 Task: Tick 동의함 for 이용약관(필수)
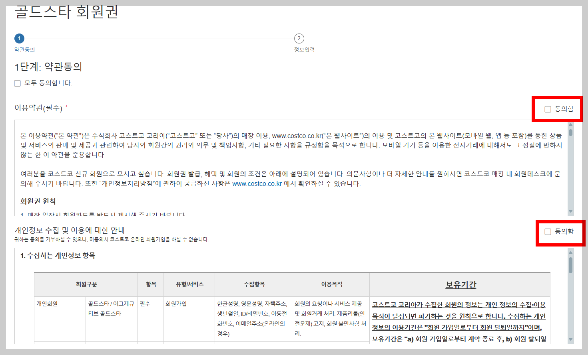(x=548, y=109)
